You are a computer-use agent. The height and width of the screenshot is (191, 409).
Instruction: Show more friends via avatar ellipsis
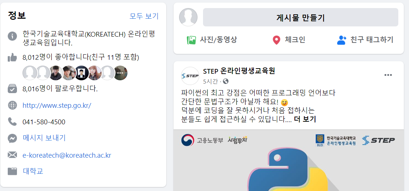(x=120, y=73)
